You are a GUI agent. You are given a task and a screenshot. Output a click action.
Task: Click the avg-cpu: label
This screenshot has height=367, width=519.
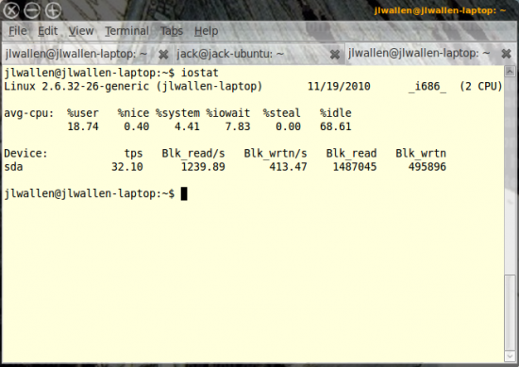tap(29, 113)
